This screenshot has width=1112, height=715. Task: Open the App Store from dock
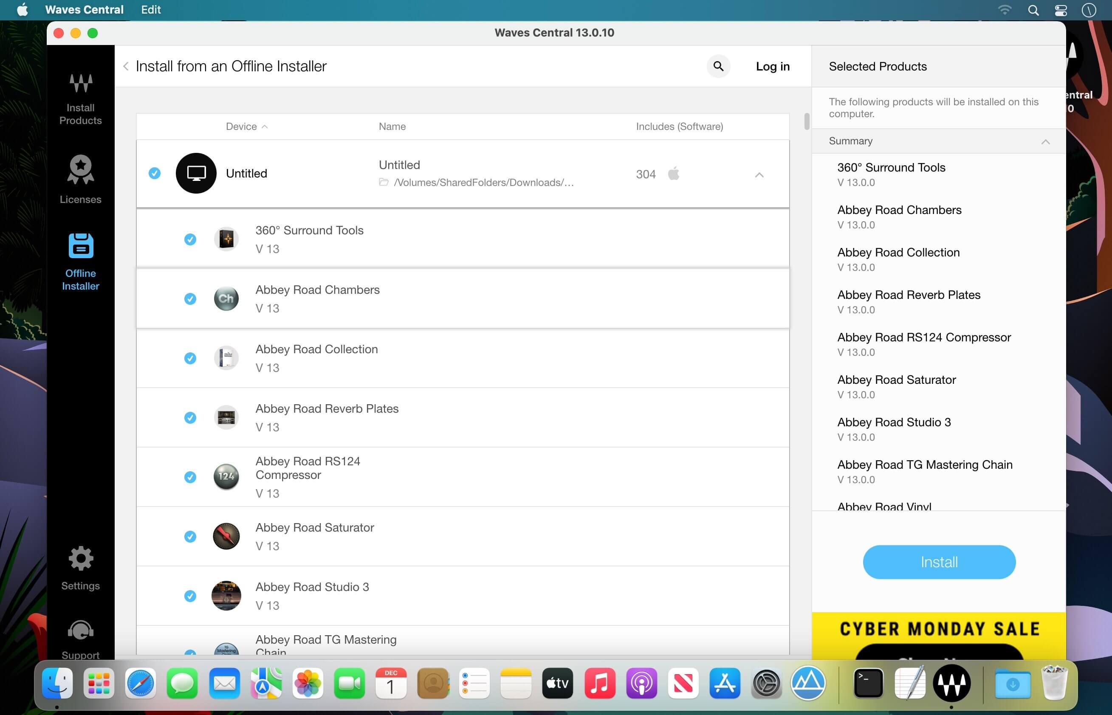coord(725,683)
